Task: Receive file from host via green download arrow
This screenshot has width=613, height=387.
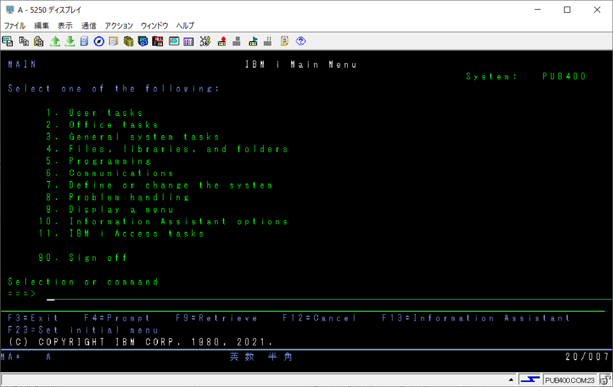Action: click(x=69, y=41)
